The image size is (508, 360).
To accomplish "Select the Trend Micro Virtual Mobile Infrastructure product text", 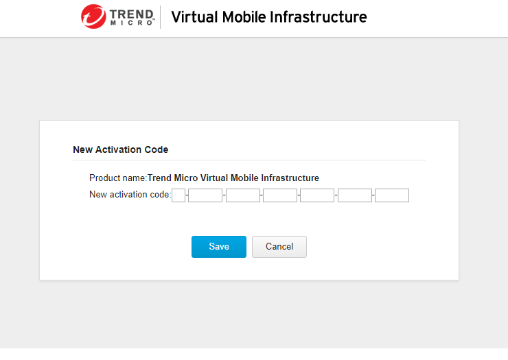I will (x=233, y=178).
